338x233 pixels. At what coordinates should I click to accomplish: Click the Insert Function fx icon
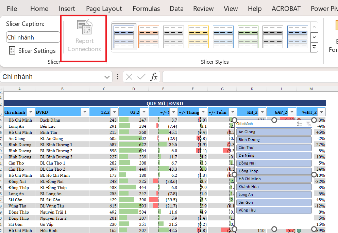(x=154, y=77)
